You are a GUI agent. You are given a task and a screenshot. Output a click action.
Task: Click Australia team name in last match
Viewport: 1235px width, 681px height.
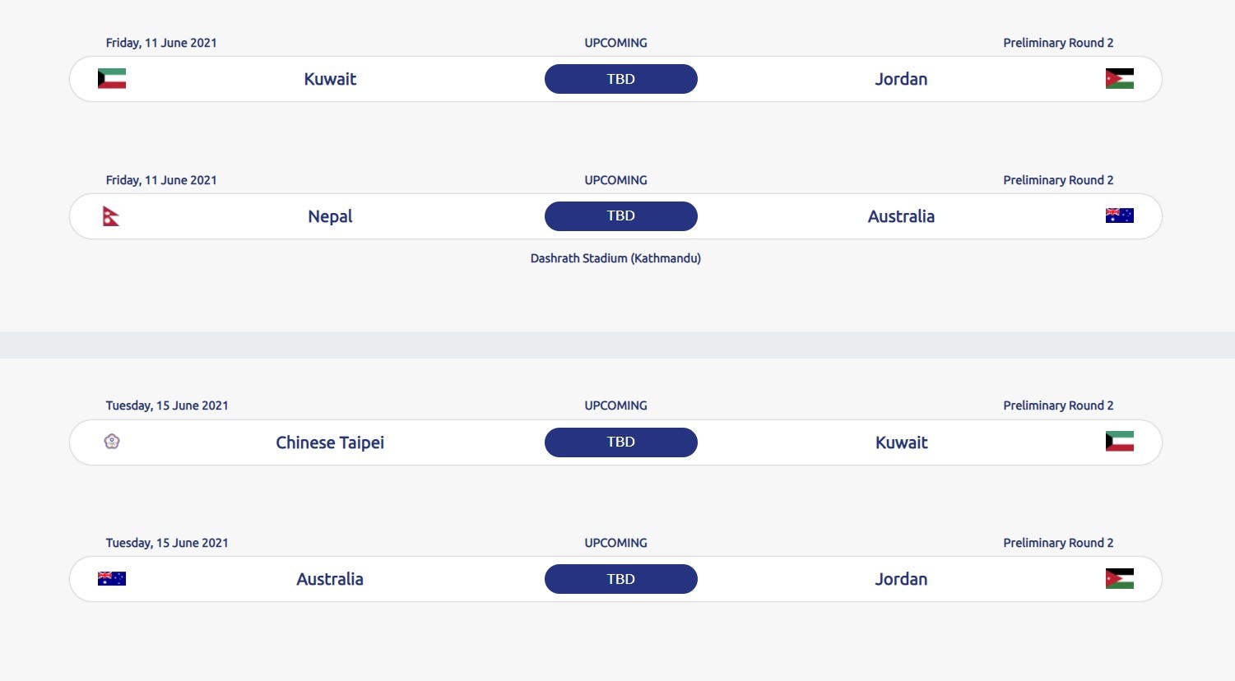pyautogui.click(x=330, y=579)
